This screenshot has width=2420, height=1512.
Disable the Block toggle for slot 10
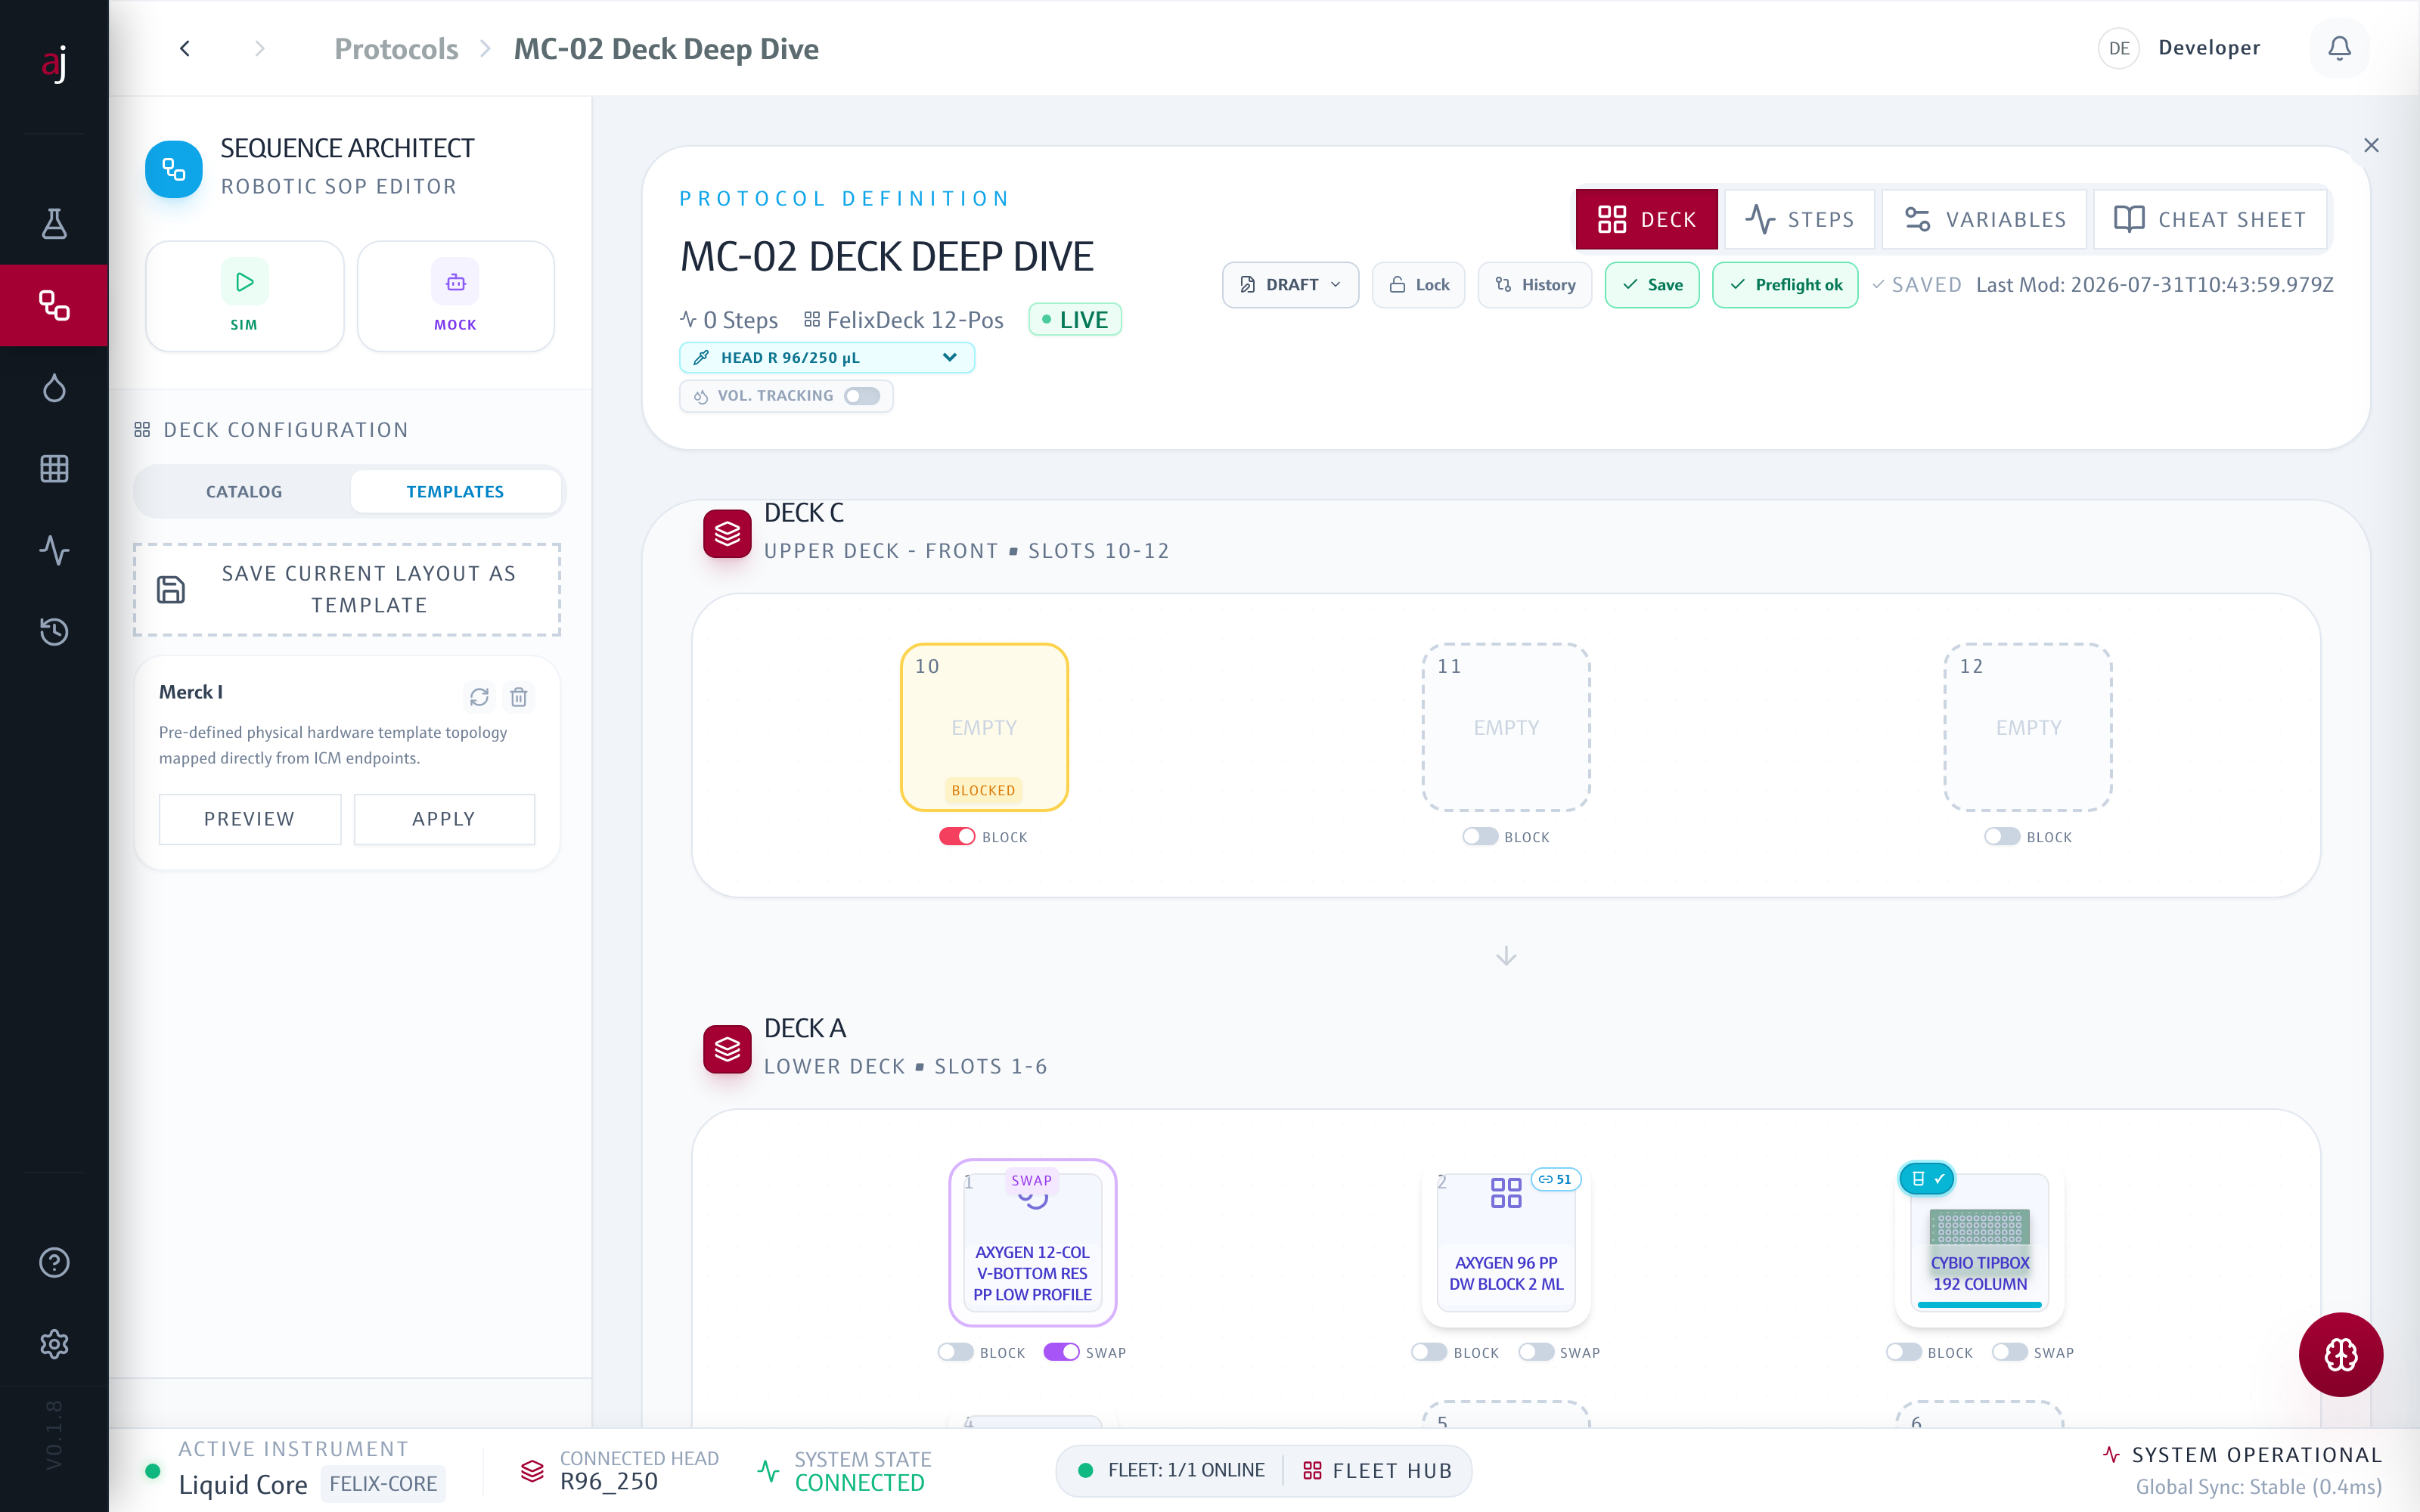(x=957, y=836)
